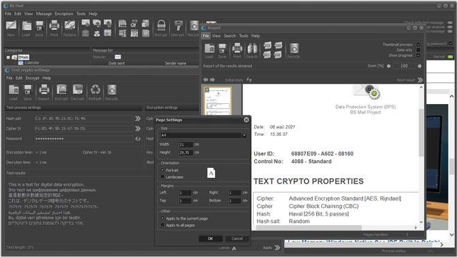Click the Search binoculars icon in Report window
The height and width of the screenshot is (257, 458).
click(252, 48)
